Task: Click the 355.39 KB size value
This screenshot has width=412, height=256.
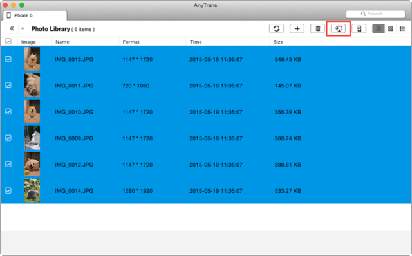Action: click(288, 112)
